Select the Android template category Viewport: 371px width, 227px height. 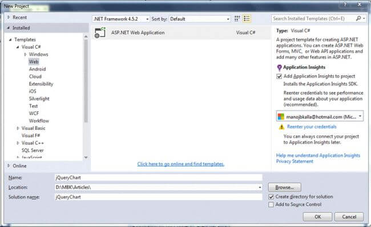click(37, 69)
